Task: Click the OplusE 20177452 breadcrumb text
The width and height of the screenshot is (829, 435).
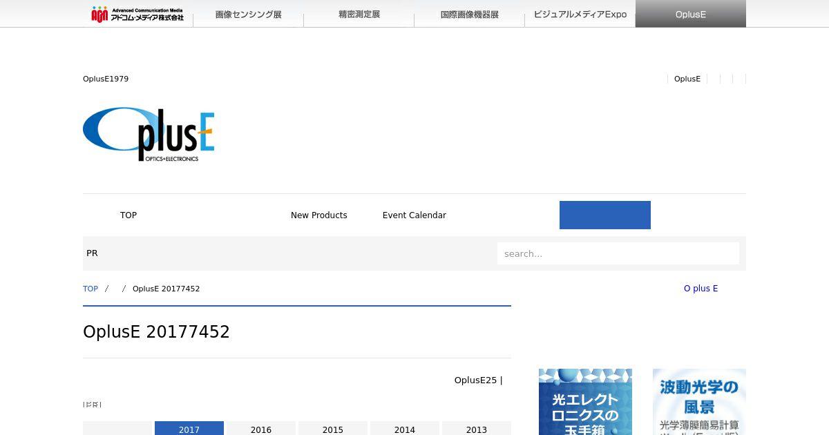Action: [x=166, y=289]
